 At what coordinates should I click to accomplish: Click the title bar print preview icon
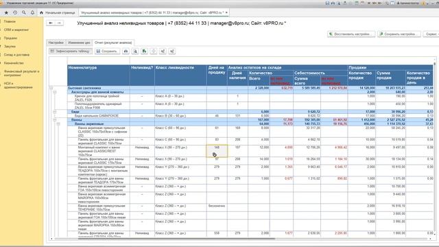(339, 3)
